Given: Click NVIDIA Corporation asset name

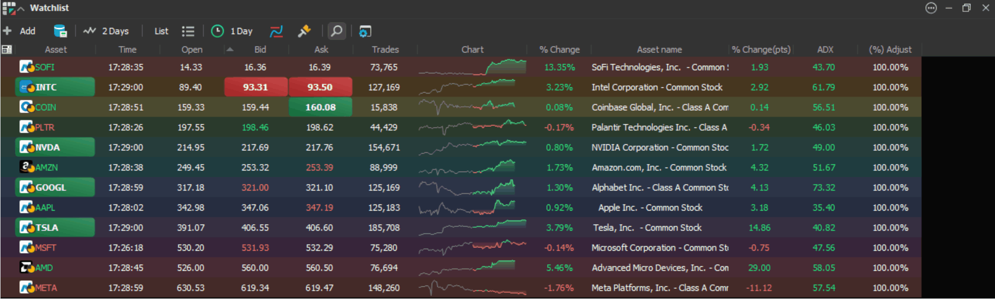Looking at the screenshot, I should 660,148.
